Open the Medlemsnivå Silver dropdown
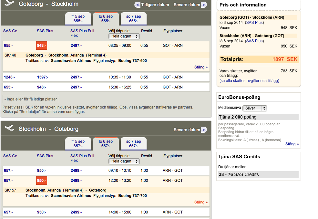318x219 pixels. tap(255, 108)
